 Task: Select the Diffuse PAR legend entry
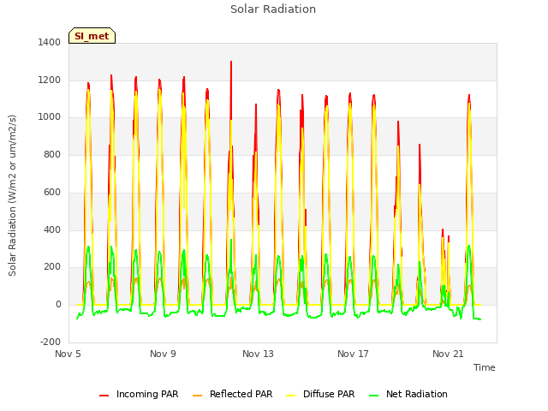(x=320, y=394)
